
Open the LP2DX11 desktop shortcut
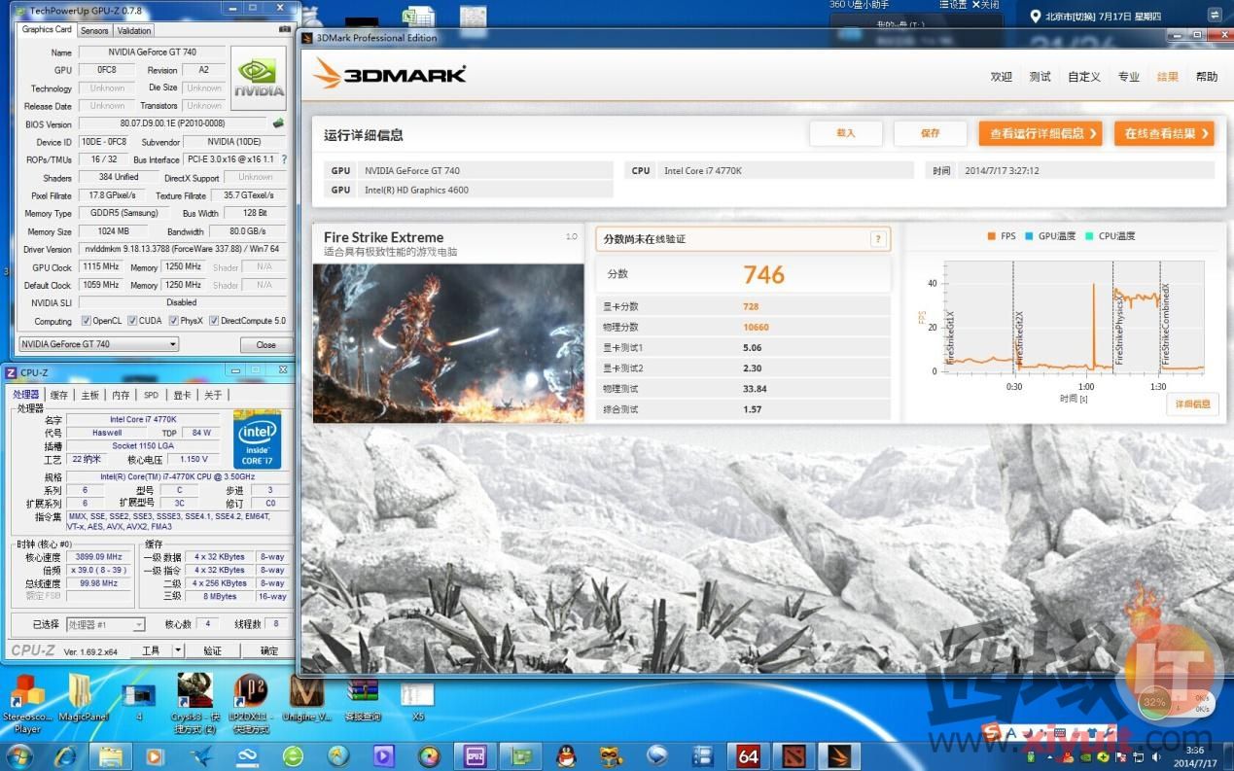(x=250, y=701)
